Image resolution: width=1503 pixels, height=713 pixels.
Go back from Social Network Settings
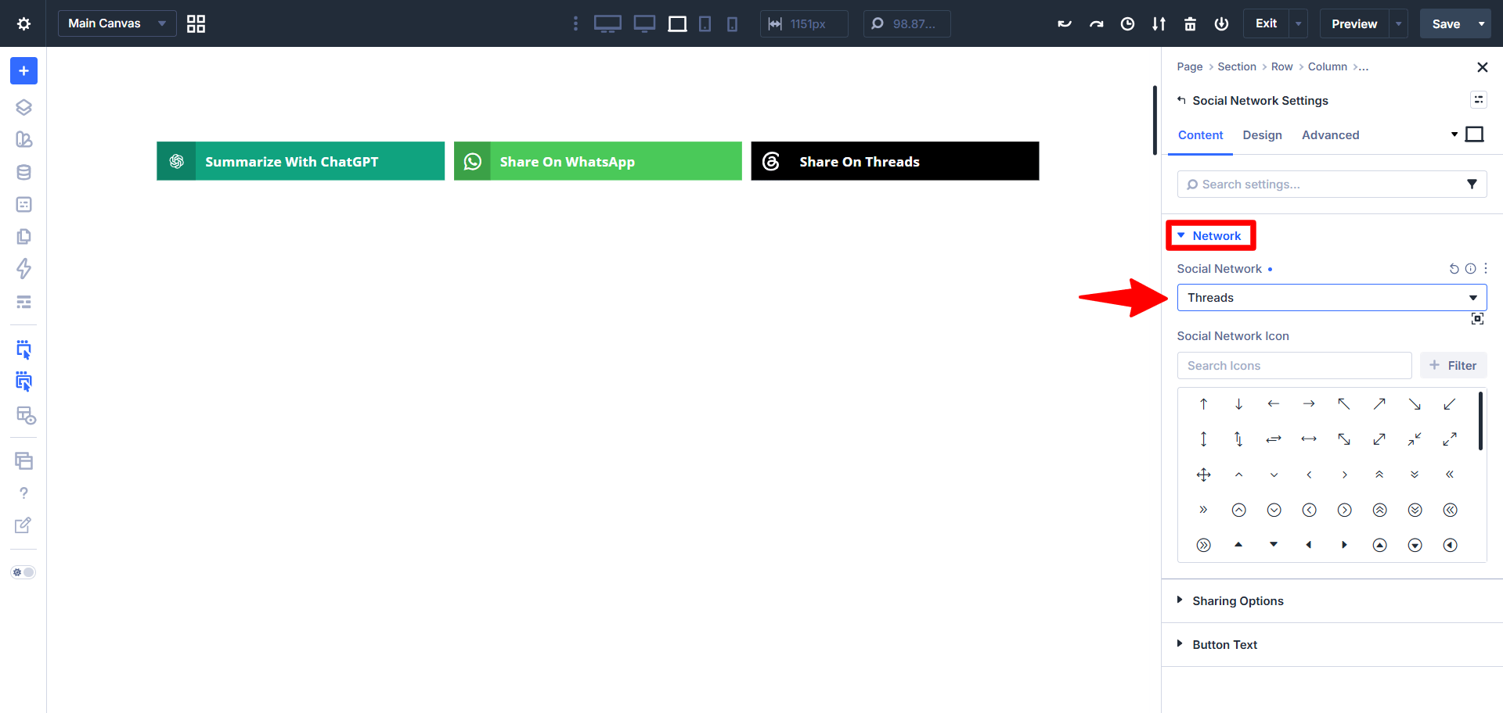[1181, 100]
